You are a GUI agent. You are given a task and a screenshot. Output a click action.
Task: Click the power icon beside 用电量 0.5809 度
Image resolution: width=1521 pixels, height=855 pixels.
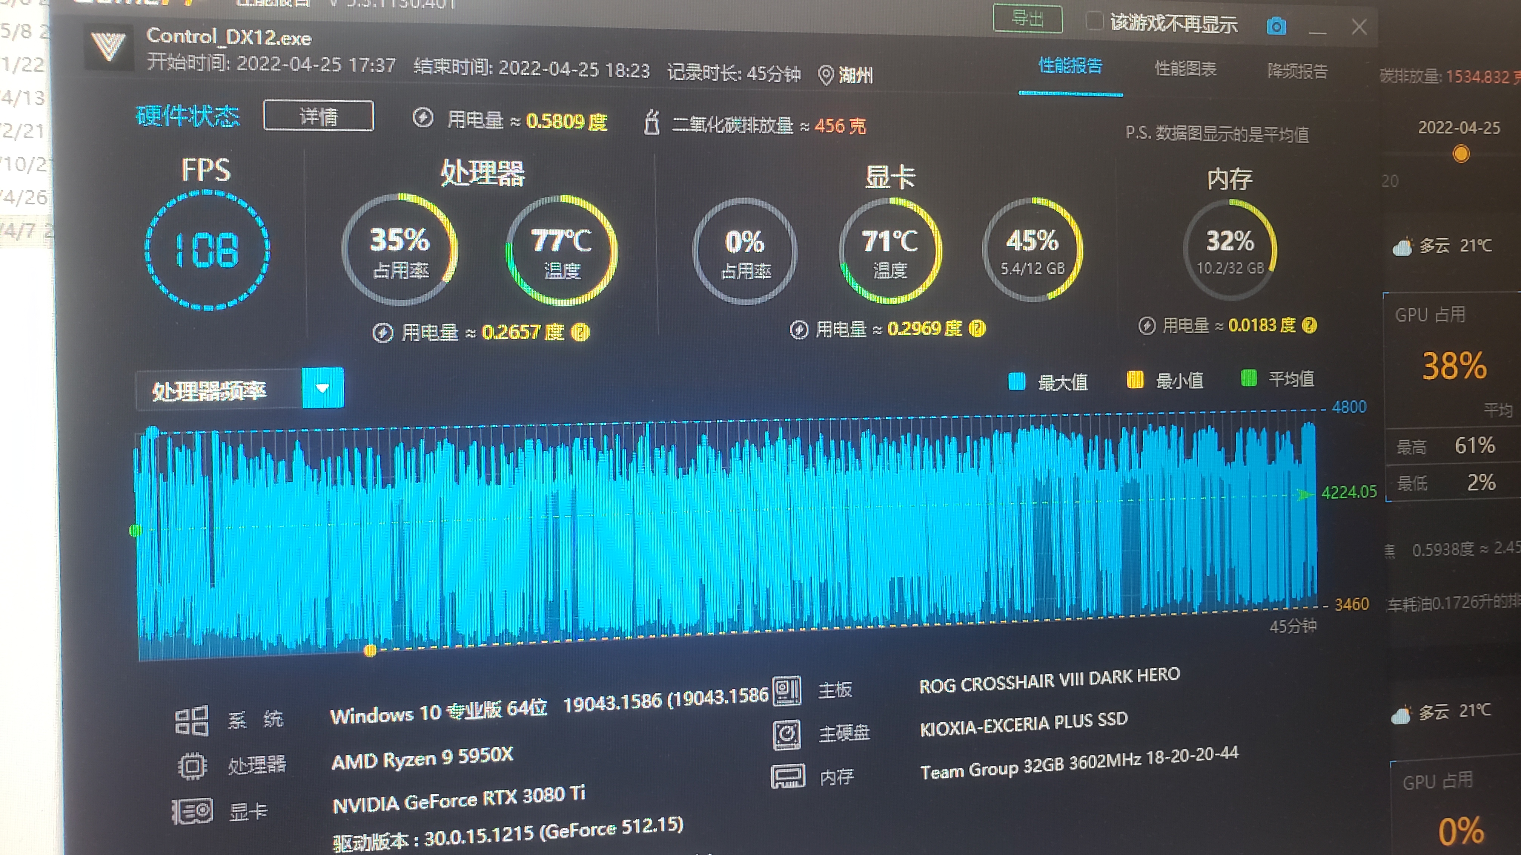(x=423, y=118)
